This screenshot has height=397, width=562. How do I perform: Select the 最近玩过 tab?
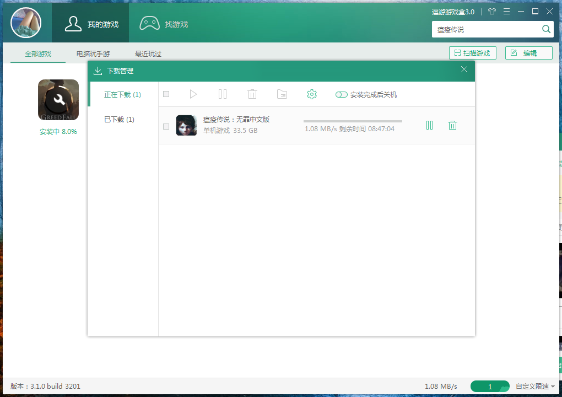[x=148, y=54]
